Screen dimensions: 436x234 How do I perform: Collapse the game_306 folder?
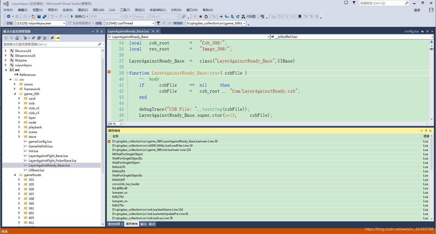coord(15,94)
